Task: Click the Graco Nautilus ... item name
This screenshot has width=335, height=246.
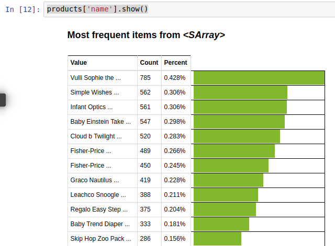Action: (x=94, y=180)
